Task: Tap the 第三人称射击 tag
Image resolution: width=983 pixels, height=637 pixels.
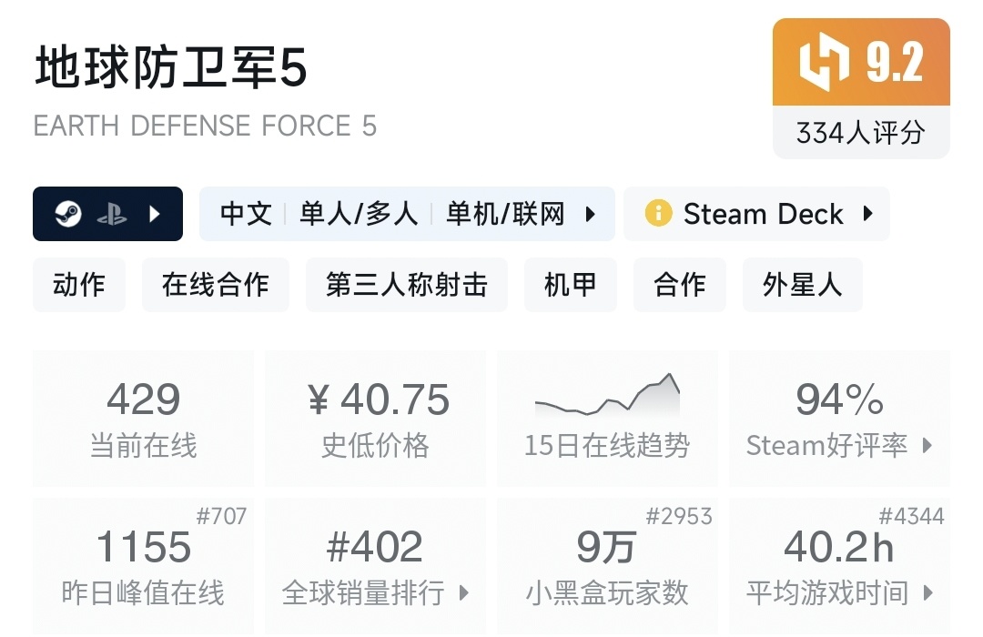Action: [406, 285]
